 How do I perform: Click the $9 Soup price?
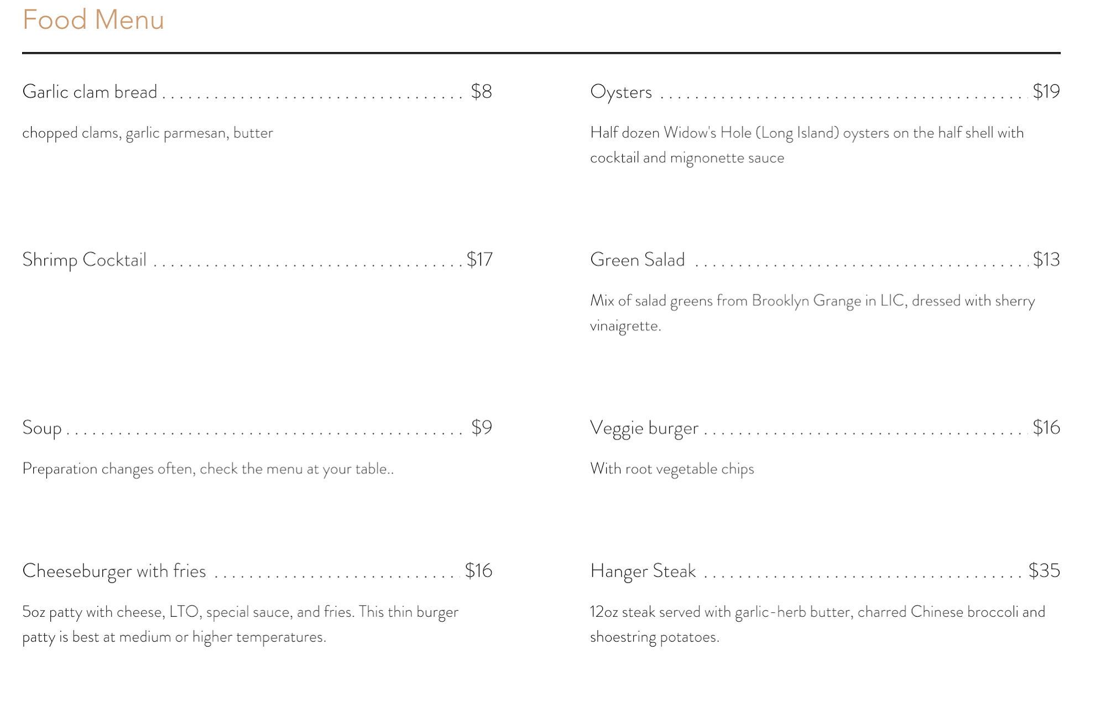(x=481, y=428)
